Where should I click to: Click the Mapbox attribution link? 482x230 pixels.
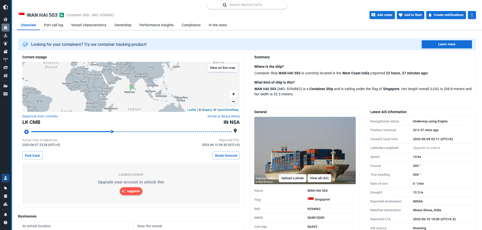click(207, 110)
